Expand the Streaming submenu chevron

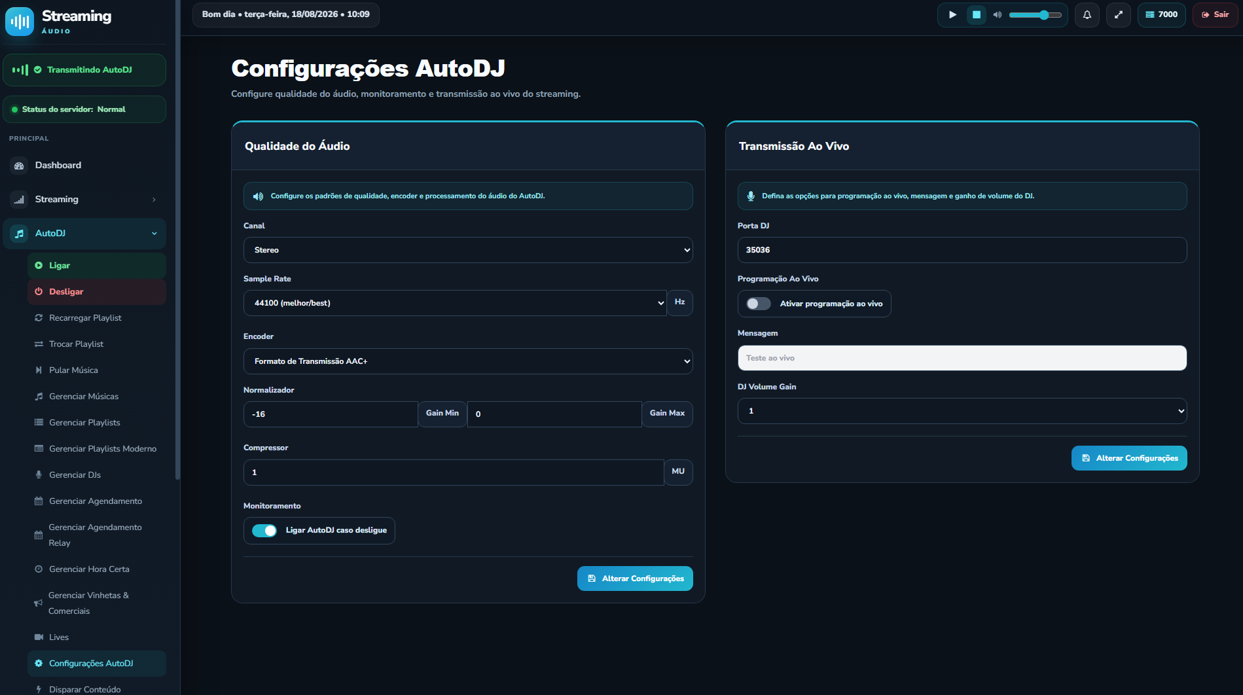pyautogui.click(x=154, y=200)
